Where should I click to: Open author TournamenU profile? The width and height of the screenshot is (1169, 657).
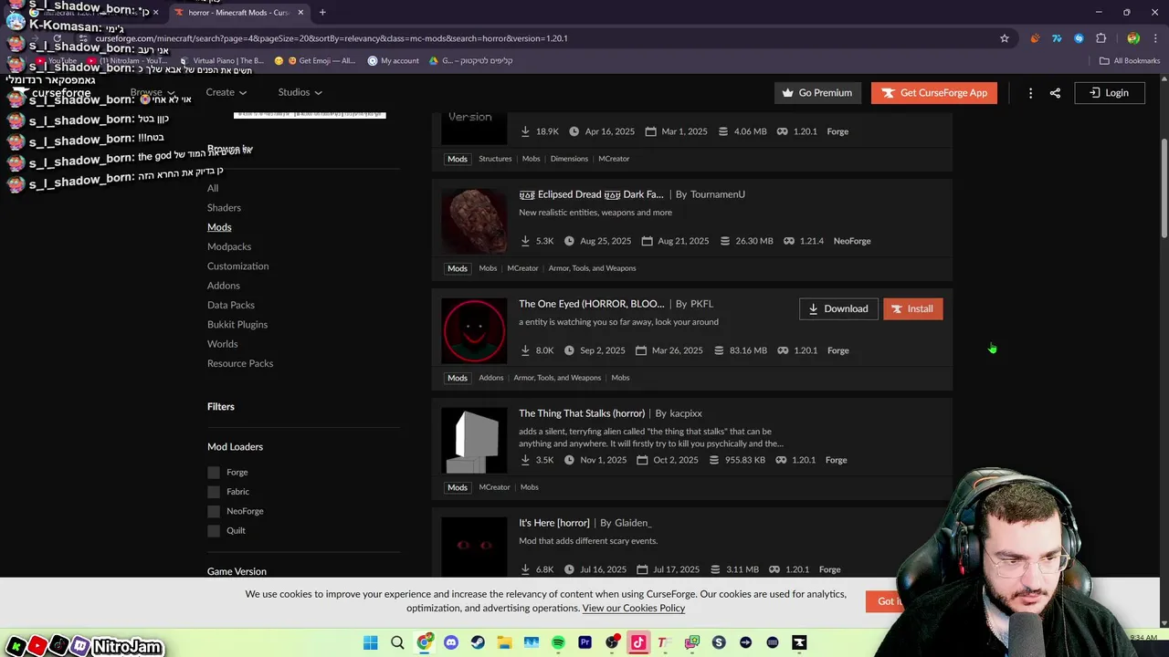tap(718, 194)
